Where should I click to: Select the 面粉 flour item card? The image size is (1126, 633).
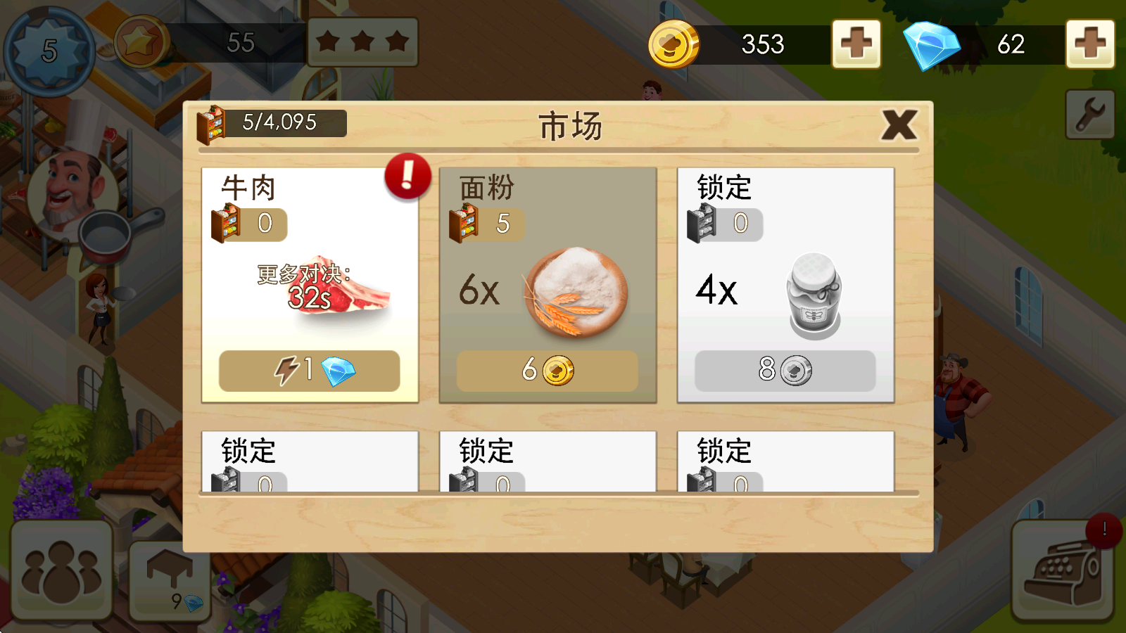coord(548,285)
